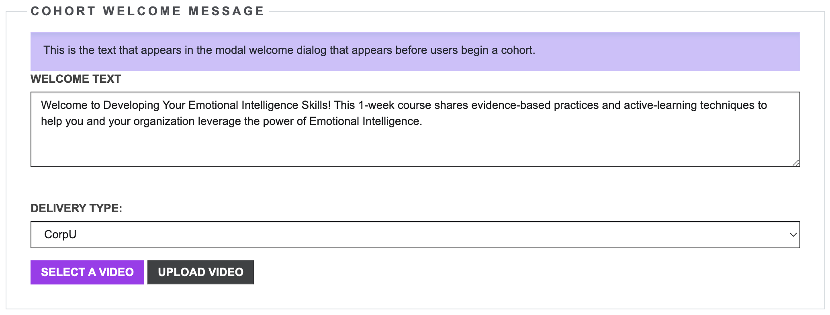
Task: Click the chevron arrow of CorpU dropdown
Action: click(x=793, y=235)
